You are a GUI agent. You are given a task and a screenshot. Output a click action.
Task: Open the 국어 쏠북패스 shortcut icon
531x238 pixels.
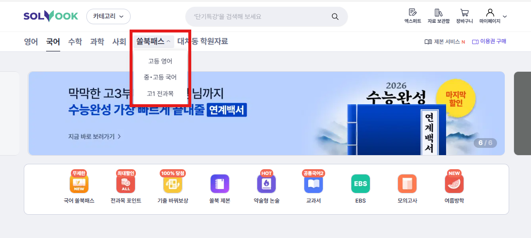tap(79, 184)
